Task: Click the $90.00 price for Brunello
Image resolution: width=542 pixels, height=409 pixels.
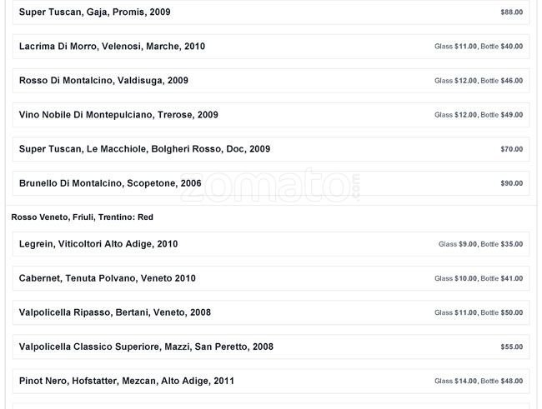Action: click(511, 183)
